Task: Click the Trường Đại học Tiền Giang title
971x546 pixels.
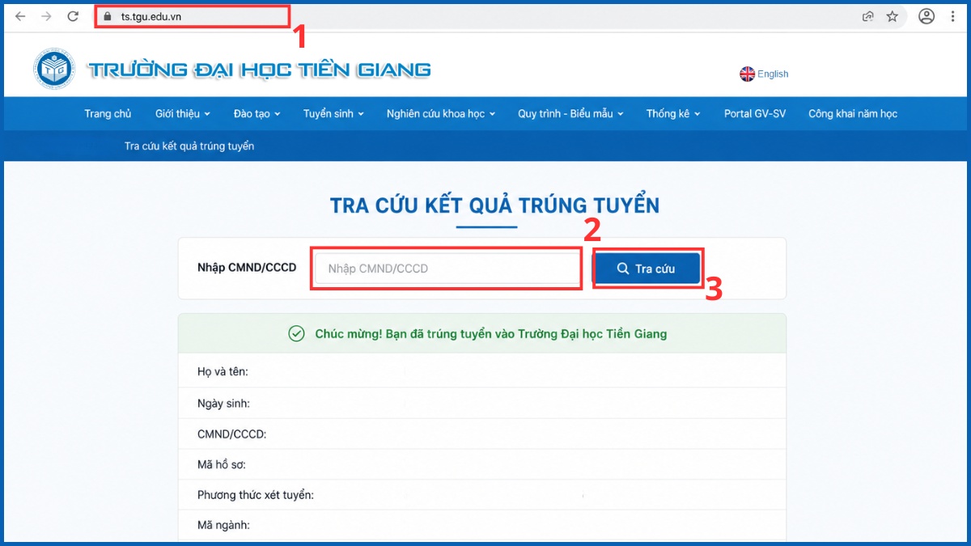Action: tap(259, 70)
